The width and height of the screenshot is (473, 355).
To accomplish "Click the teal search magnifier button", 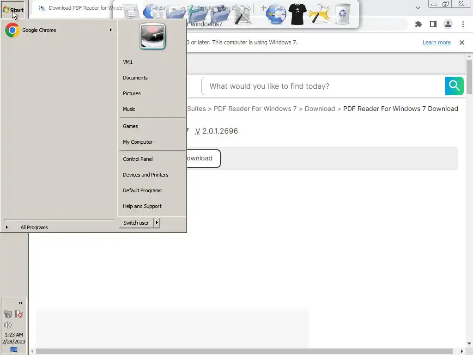I will [x=455, y=86].
